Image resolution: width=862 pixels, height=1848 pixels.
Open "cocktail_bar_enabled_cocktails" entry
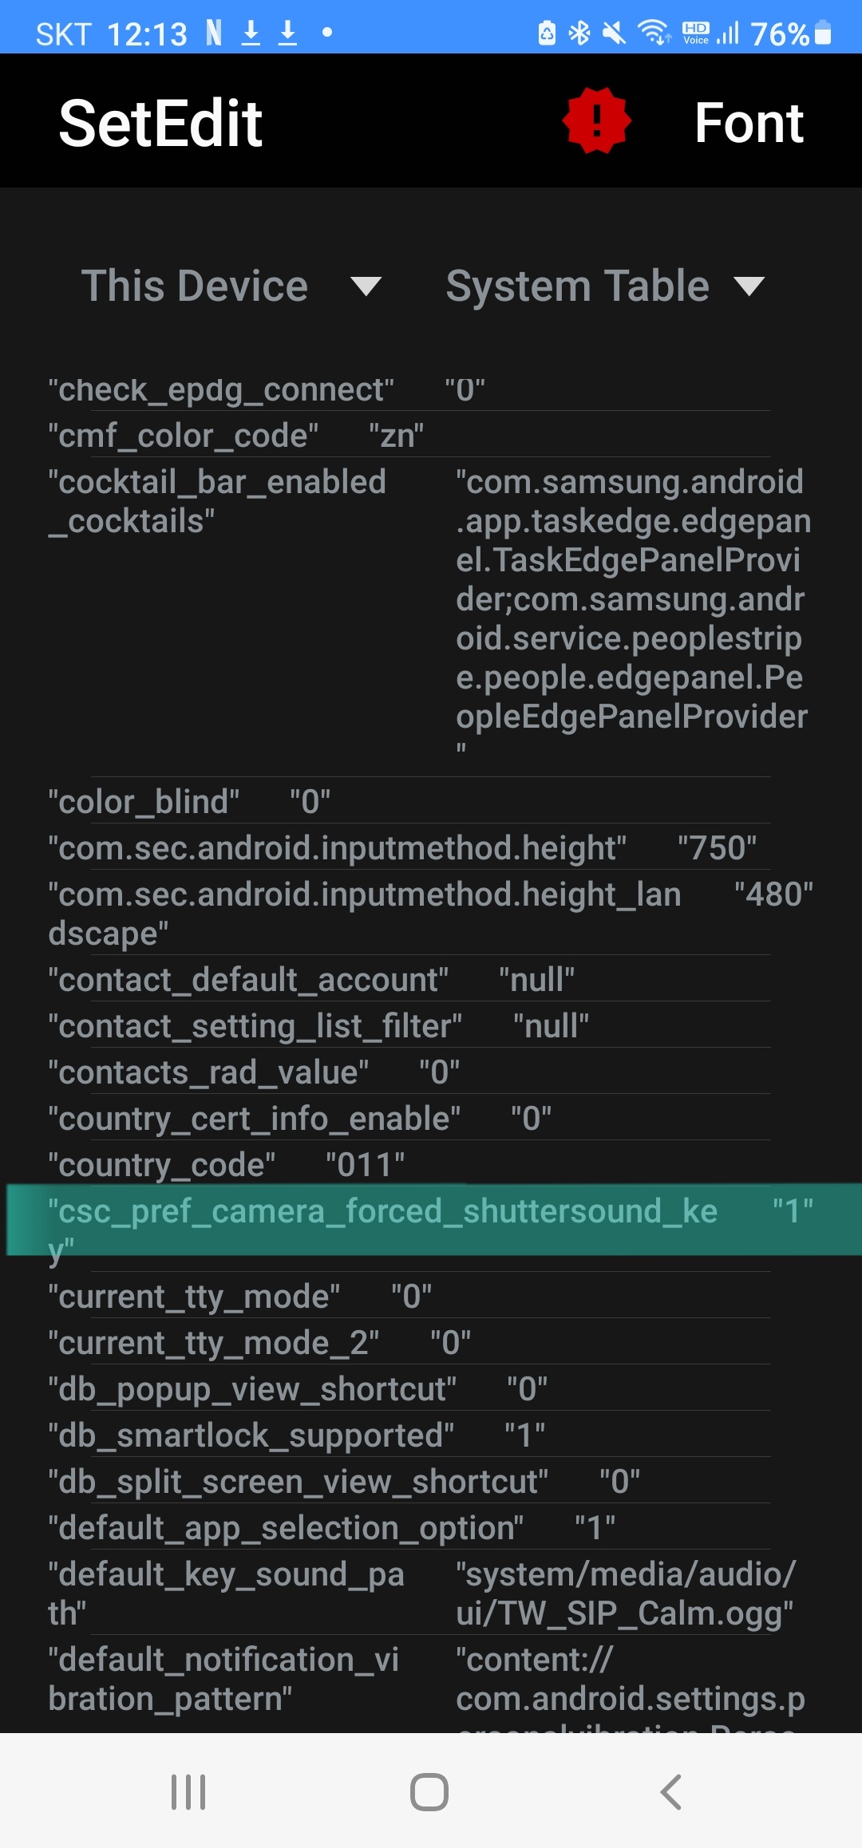tap(431, 617)
